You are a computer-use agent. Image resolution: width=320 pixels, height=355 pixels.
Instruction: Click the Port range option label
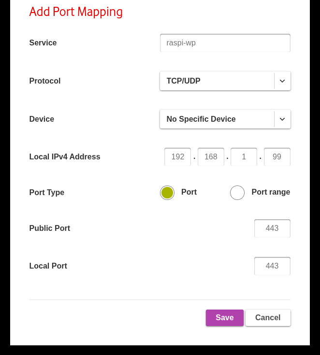[271, 192]
